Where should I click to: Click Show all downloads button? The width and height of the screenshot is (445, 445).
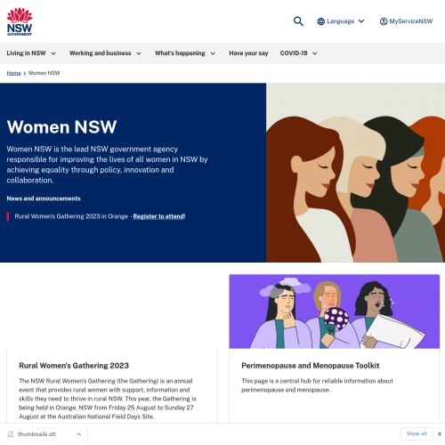[x=417, y=433]
